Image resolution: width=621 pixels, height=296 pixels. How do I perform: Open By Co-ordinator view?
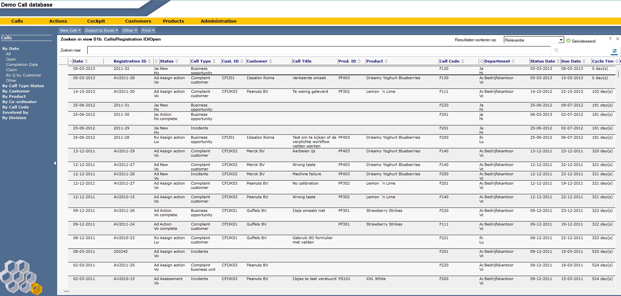(20, 102)
